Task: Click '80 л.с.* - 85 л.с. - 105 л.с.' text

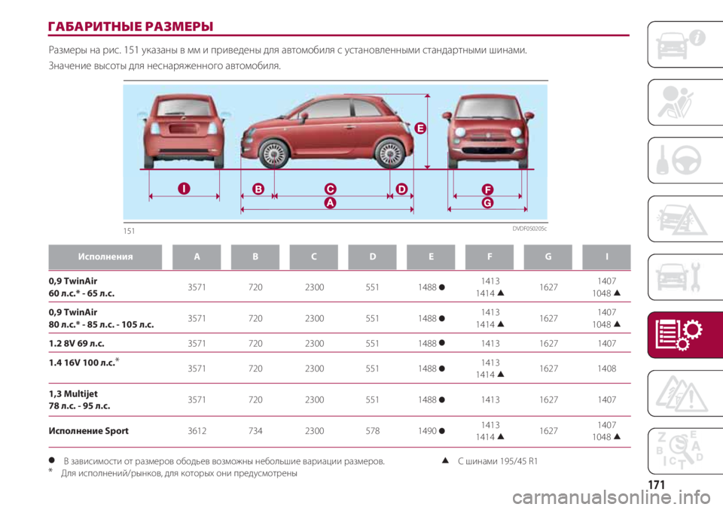Action: tap(101, 324)
